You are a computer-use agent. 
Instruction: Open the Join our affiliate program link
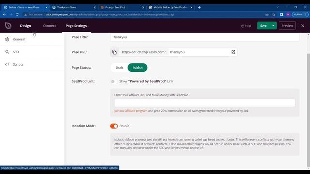(131, 111)
